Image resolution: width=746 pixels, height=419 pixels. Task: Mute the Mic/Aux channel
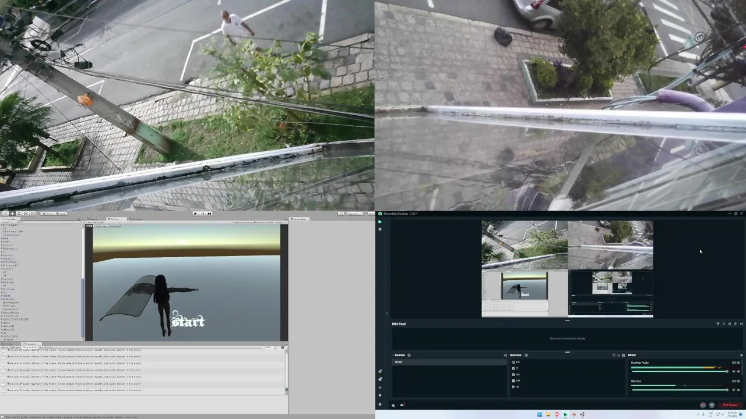click(733, 390)
